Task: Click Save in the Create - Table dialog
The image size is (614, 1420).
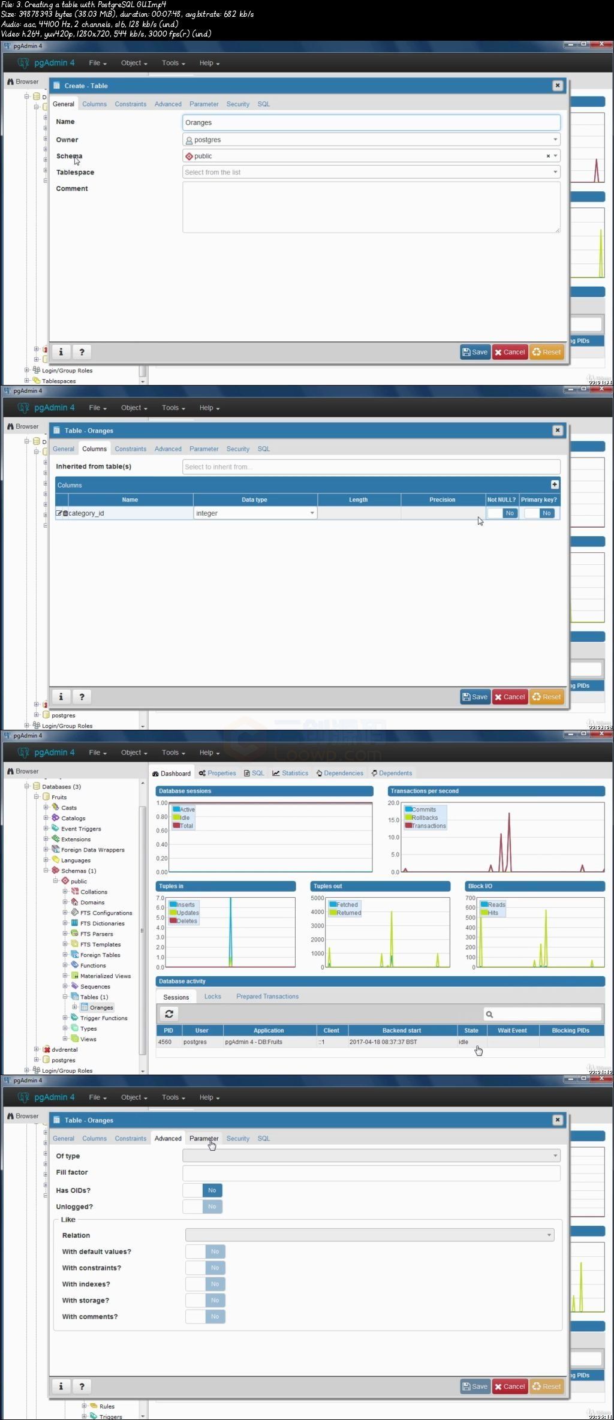Action: tap(475, 352)
